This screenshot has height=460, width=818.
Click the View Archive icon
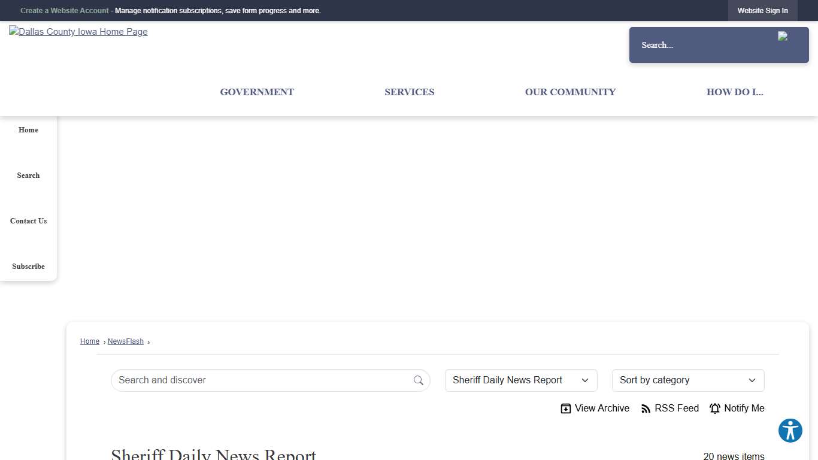coord(565,408)
